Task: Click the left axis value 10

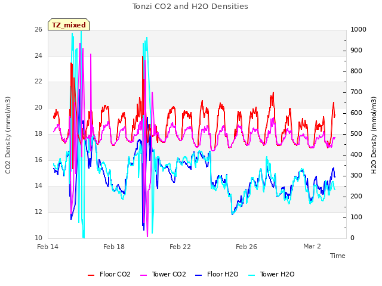Action: (38, 238)
